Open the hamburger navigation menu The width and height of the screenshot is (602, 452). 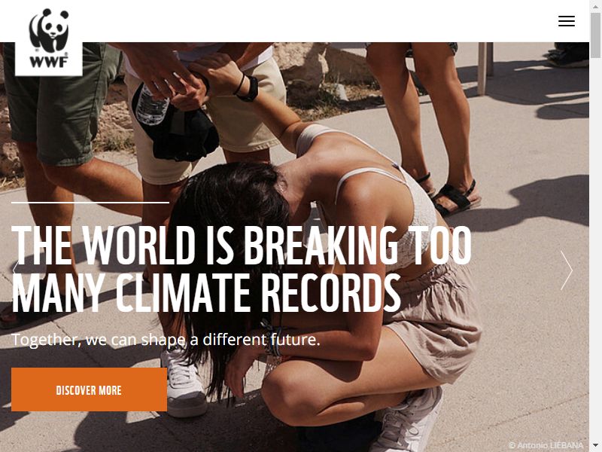point(567,21)
